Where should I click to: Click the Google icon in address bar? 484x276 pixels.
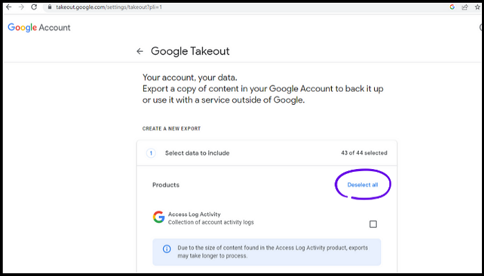click(x=452, y=6)
